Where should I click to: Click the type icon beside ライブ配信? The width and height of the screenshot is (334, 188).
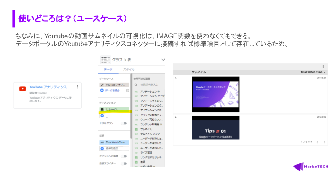tap(136, 152)
